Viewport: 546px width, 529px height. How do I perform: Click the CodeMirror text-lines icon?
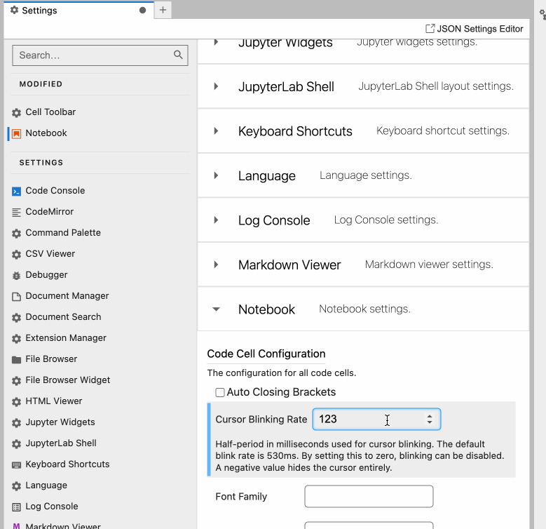(16, 212)
